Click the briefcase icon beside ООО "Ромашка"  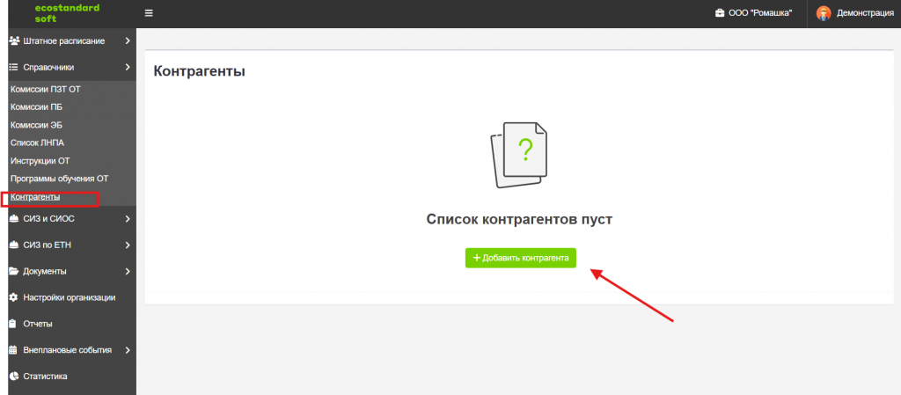[720, 13]
